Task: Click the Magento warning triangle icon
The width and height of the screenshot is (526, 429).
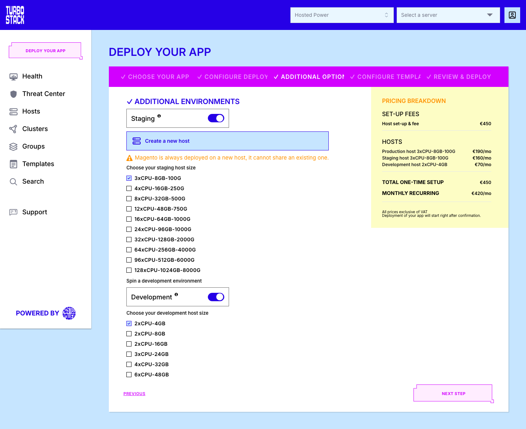Action: 129,158
